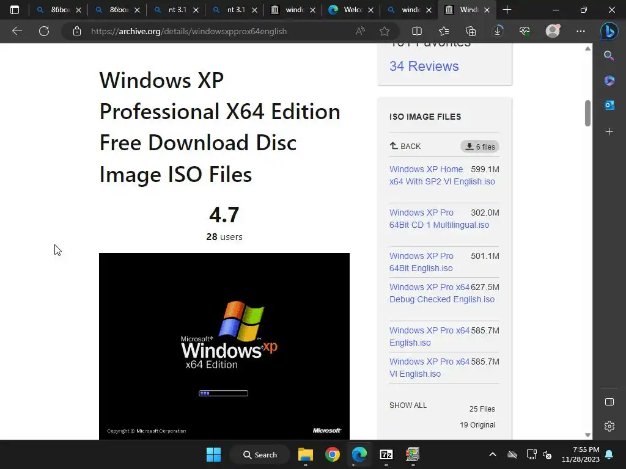Download Windows XP Pro x64 English.iso
626x469 pixels.
pos(429,336)
